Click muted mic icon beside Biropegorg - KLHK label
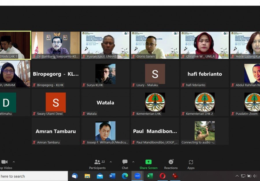The image size is (260, 181). click(34, 85)
